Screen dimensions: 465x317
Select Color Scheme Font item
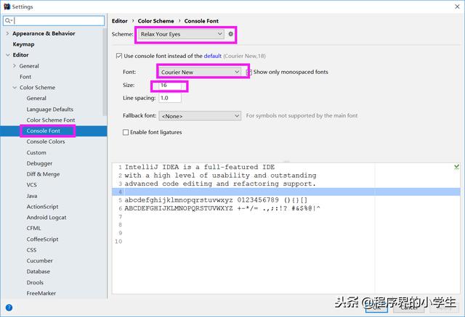pos(51,120)
